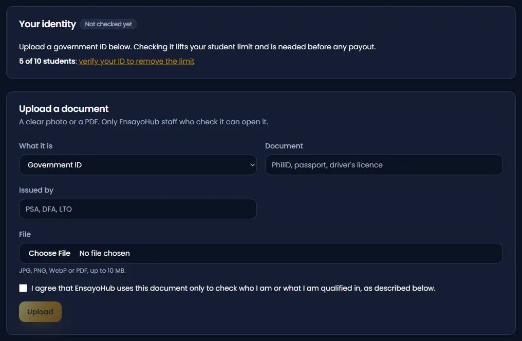Click the Not checked yet status badge

point(108,24)
